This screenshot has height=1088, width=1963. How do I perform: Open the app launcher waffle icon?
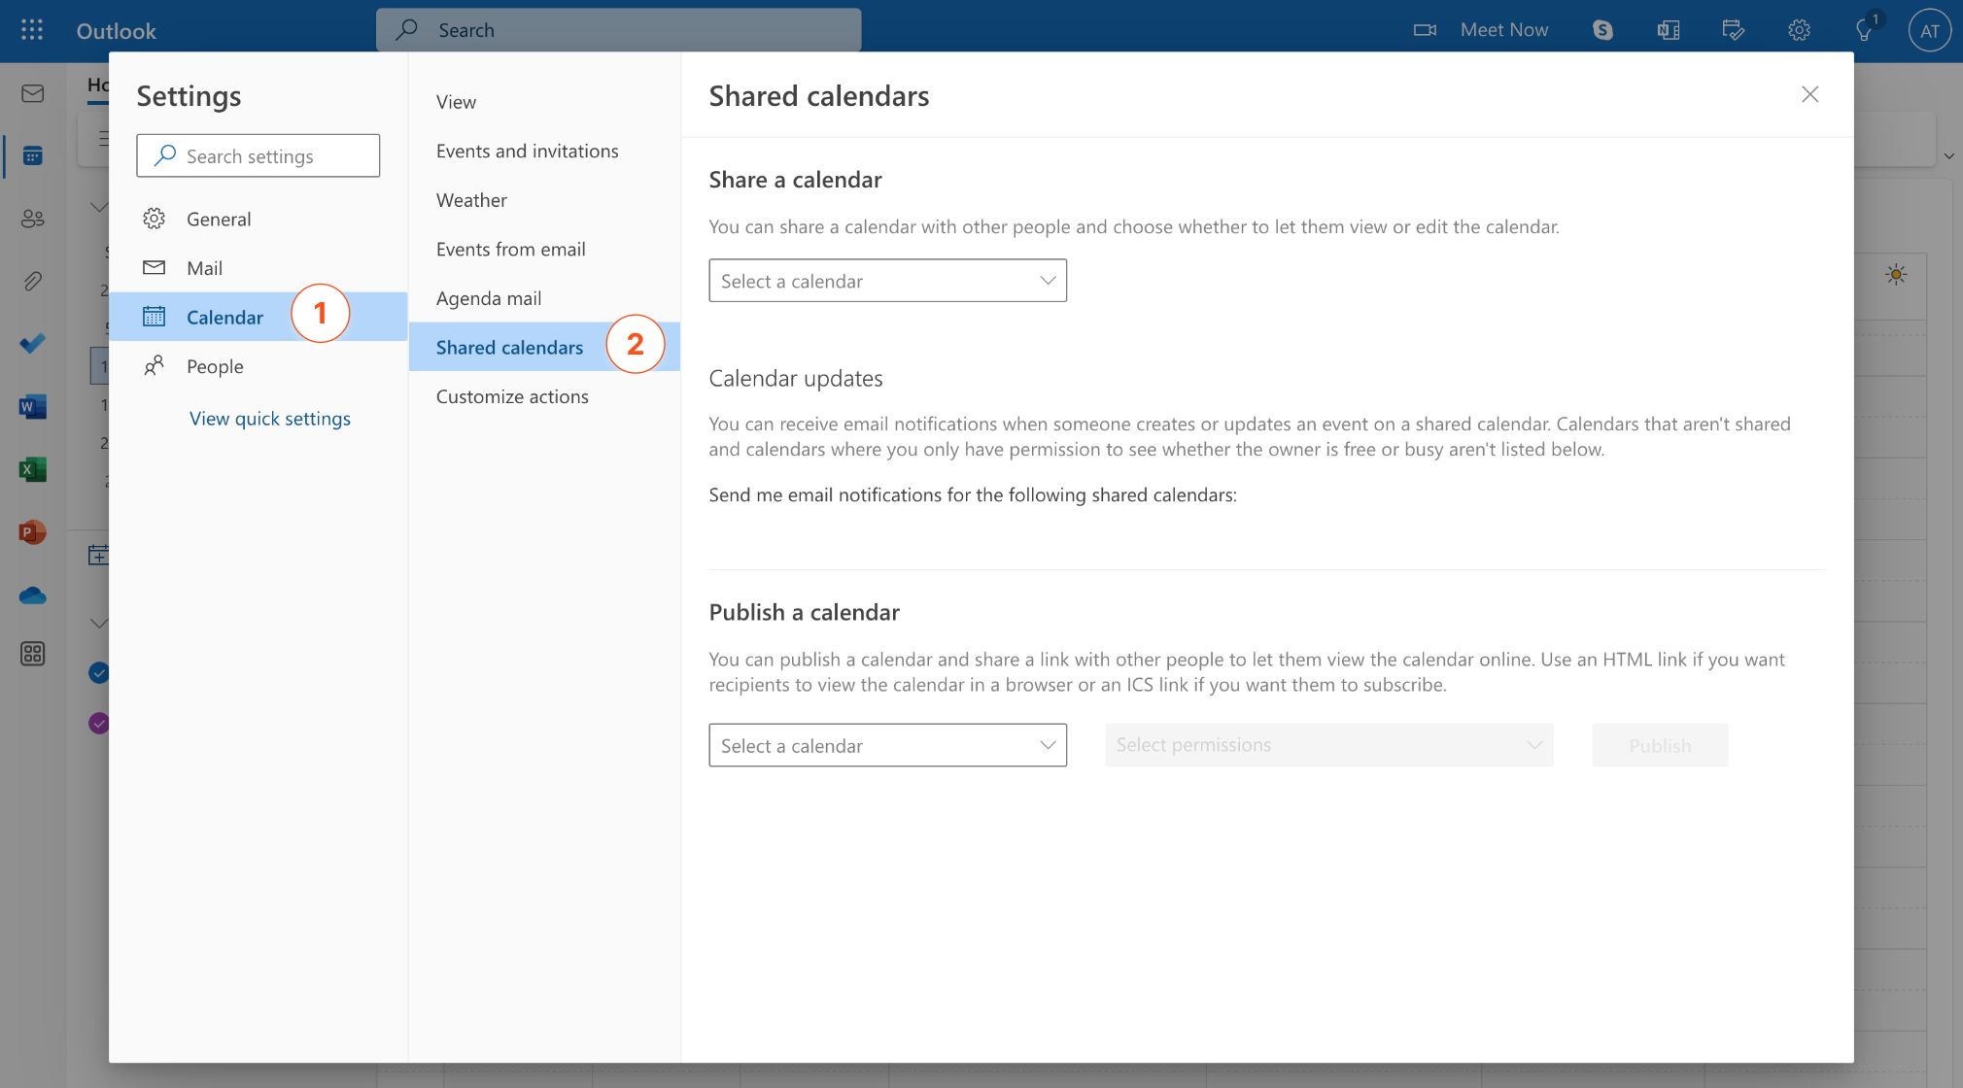pos(32,30)
